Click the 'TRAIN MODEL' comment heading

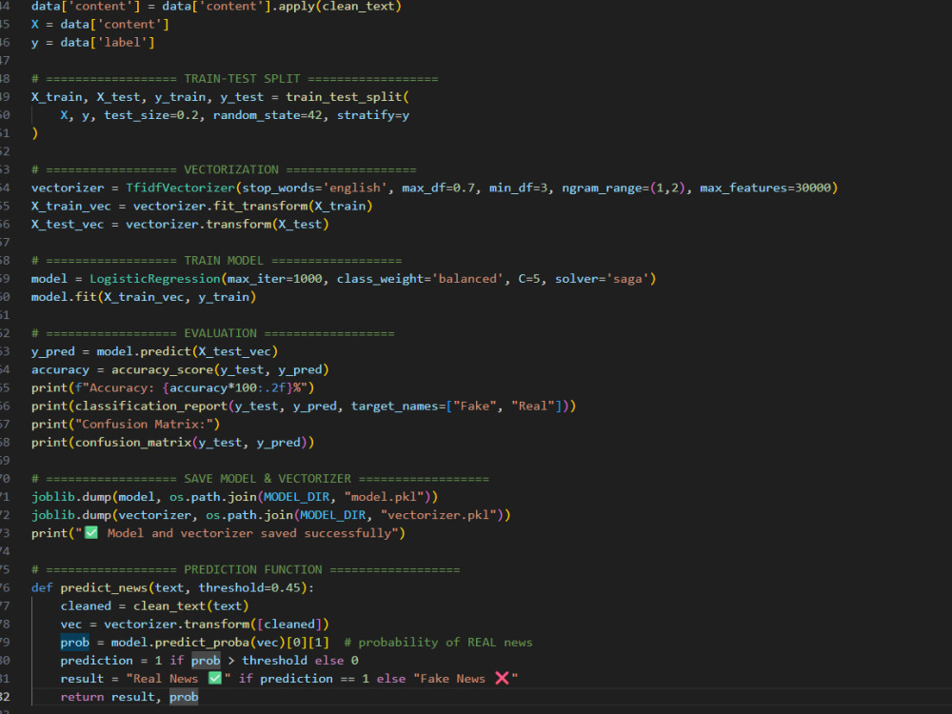[224, 261]
